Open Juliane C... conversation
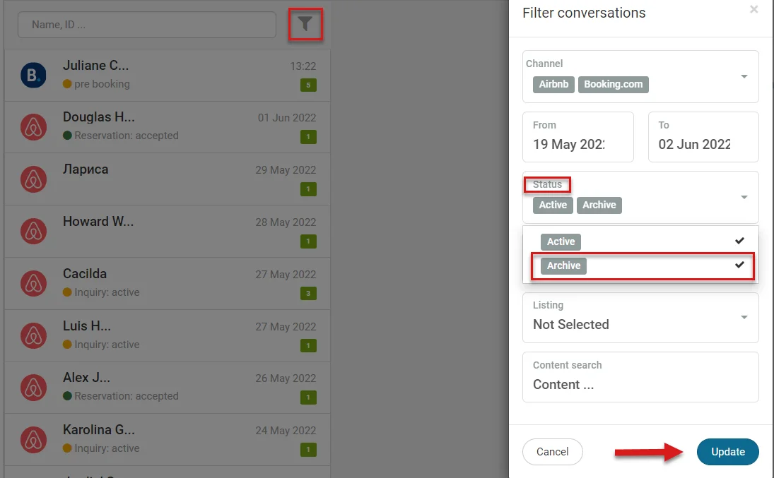774x478 pixels. [x=168, y=75]
